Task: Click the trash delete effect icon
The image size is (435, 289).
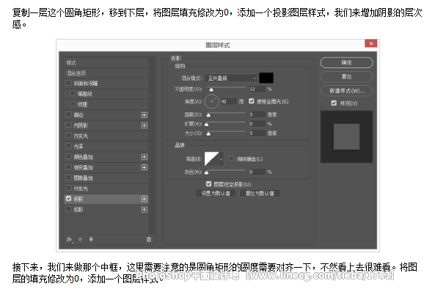Action: [x=149, y=239]
